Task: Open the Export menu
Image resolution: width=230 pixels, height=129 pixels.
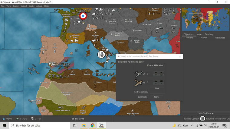Action: (x=24, y=6)
